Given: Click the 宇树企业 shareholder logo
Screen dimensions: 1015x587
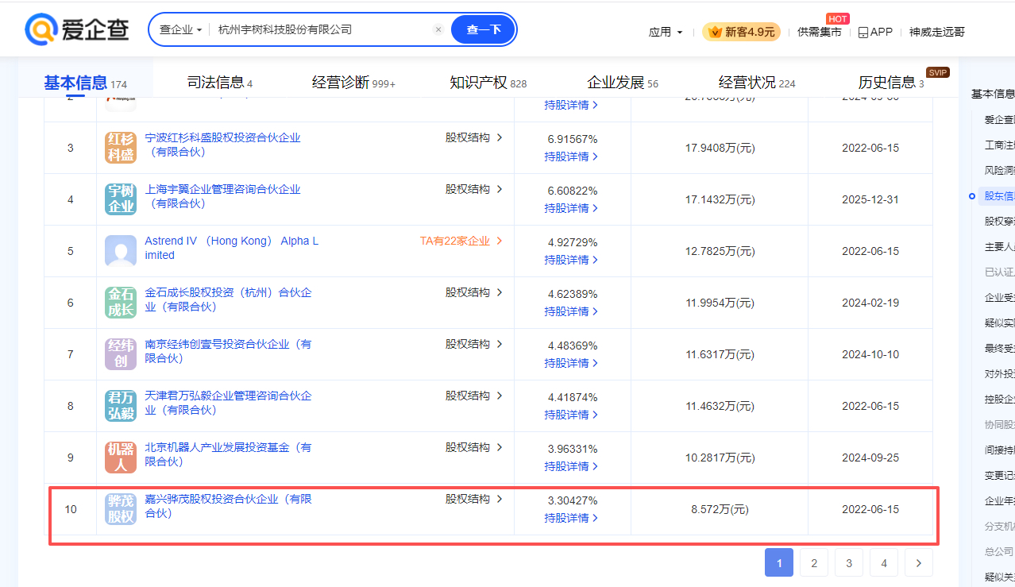Looking at the screenshot, I should (x=121, y=199).
